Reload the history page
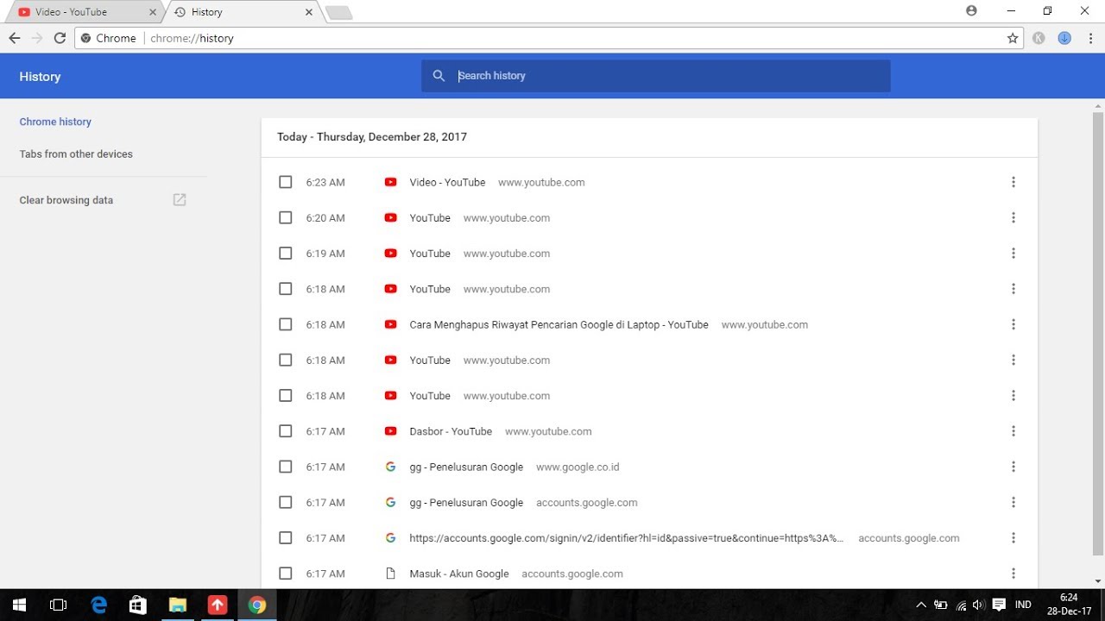This screenshot has width=1105, height=621. coord(60,38)
